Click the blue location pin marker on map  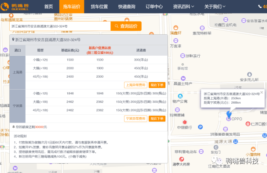(x=229, y=114)
